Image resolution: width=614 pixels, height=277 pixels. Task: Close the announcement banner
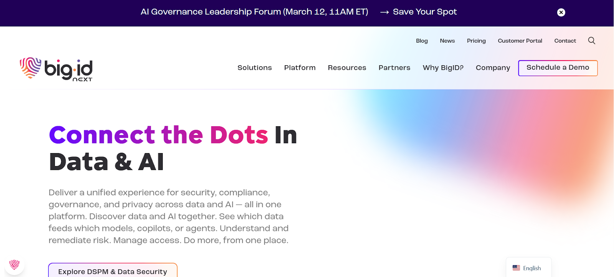click(x=561, y=12)
